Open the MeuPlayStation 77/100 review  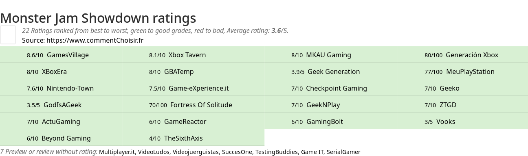coord(460,71)
